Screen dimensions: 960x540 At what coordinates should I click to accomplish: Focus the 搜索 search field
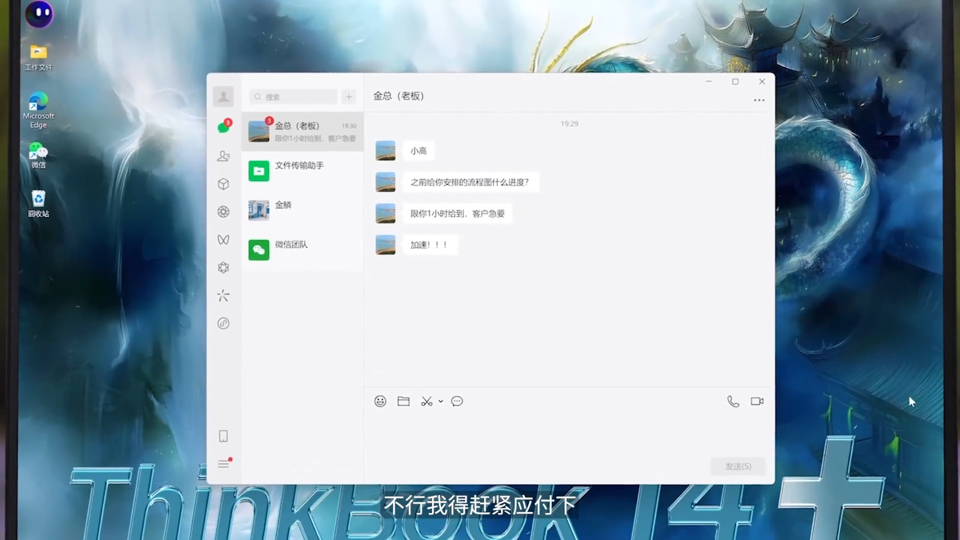293,97
